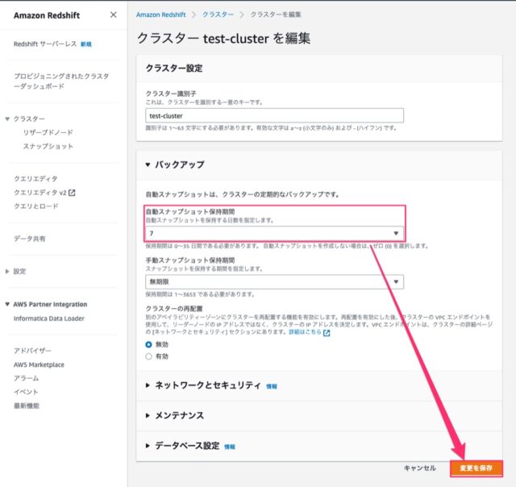Click the キャンセル button
This screenshot has height=487, width=516.
[419, 468]
